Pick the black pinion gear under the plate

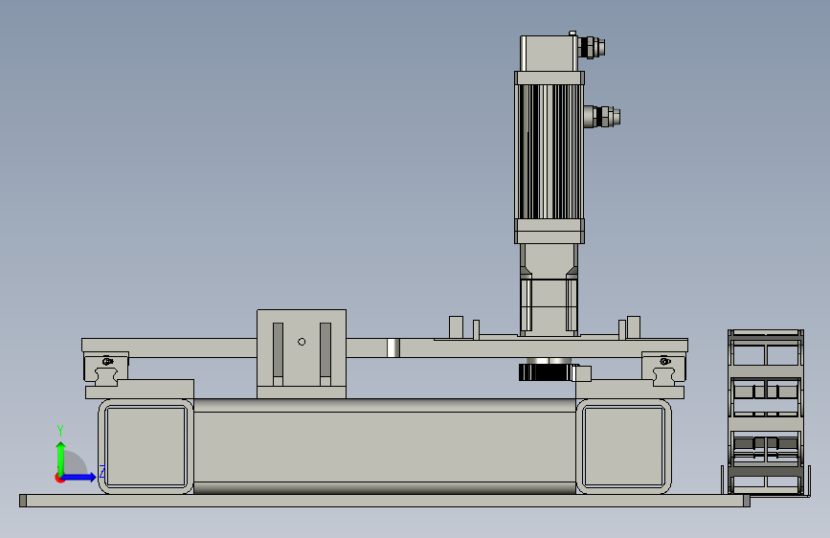(546, 371)
